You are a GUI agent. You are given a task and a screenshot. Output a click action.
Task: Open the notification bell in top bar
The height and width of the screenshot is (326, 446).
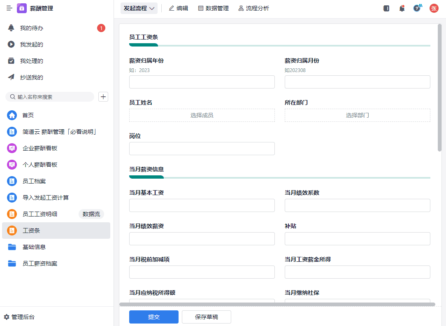pos(402,8)
